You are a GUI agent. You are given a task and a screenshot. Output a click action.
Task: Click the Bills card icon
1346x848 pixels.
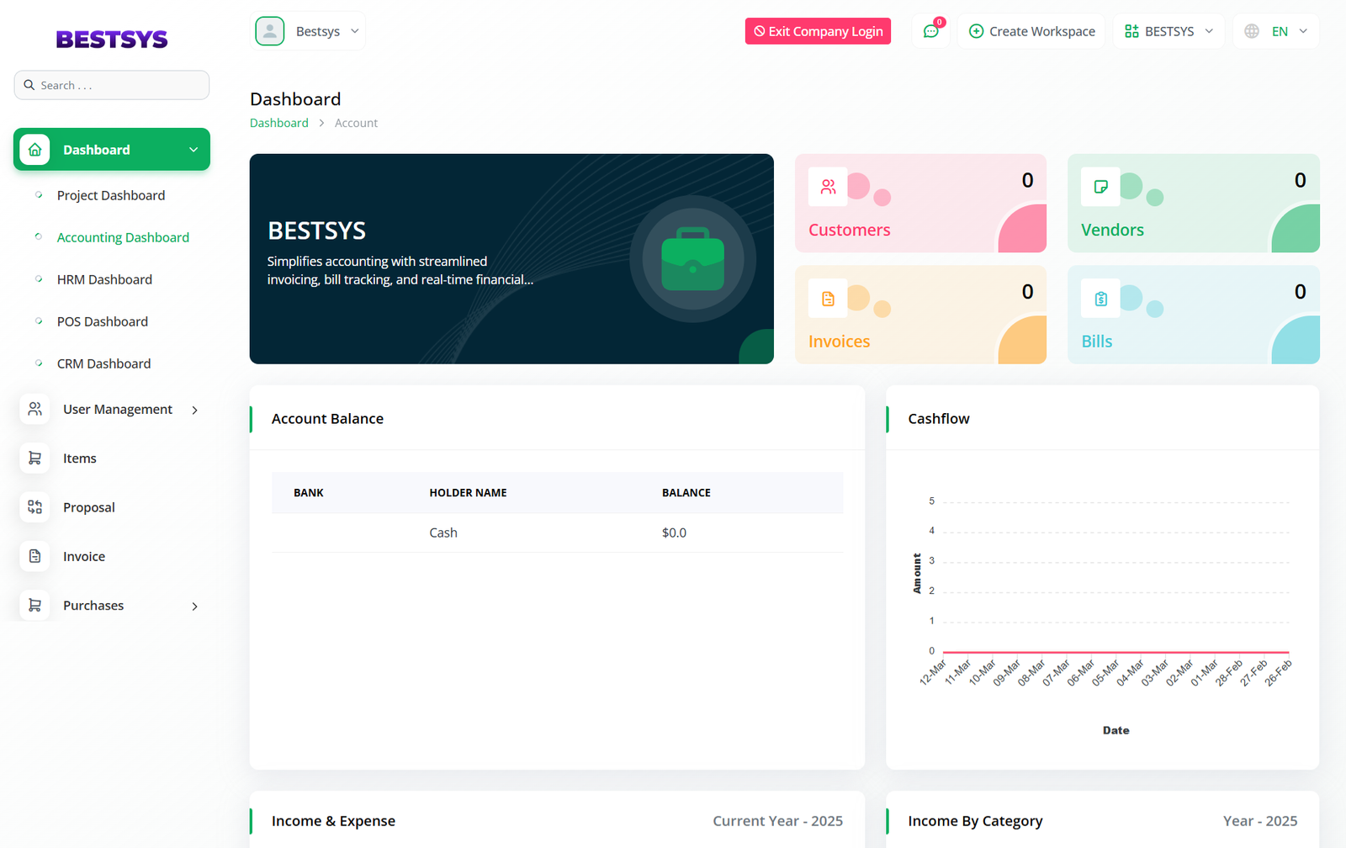(x=1100, y=299)
